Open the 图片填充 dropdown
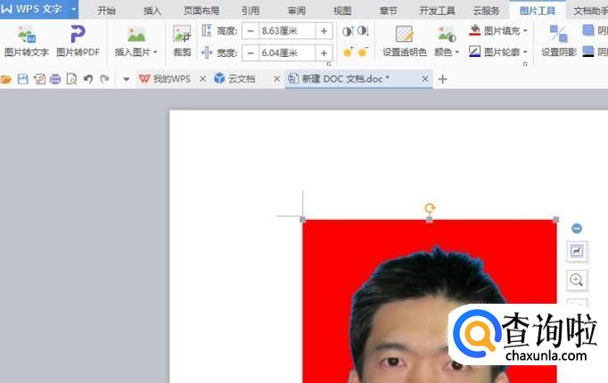The height and width of the screenshot is (383, 608). click(x=498, y=30)
